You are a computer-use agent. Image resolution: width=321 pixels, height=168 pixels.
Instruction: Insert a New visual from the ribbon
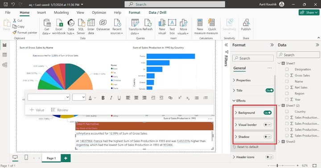[162, 27]
